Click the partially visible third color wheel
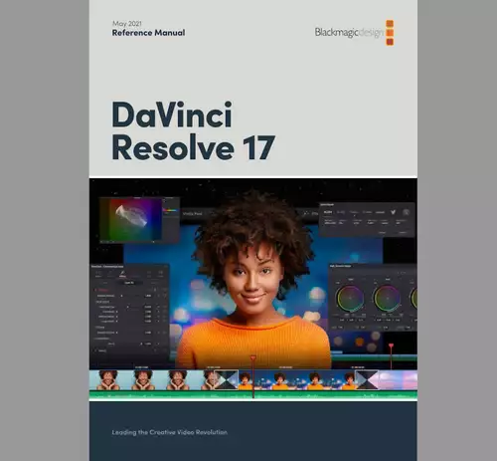 [414, 298]
